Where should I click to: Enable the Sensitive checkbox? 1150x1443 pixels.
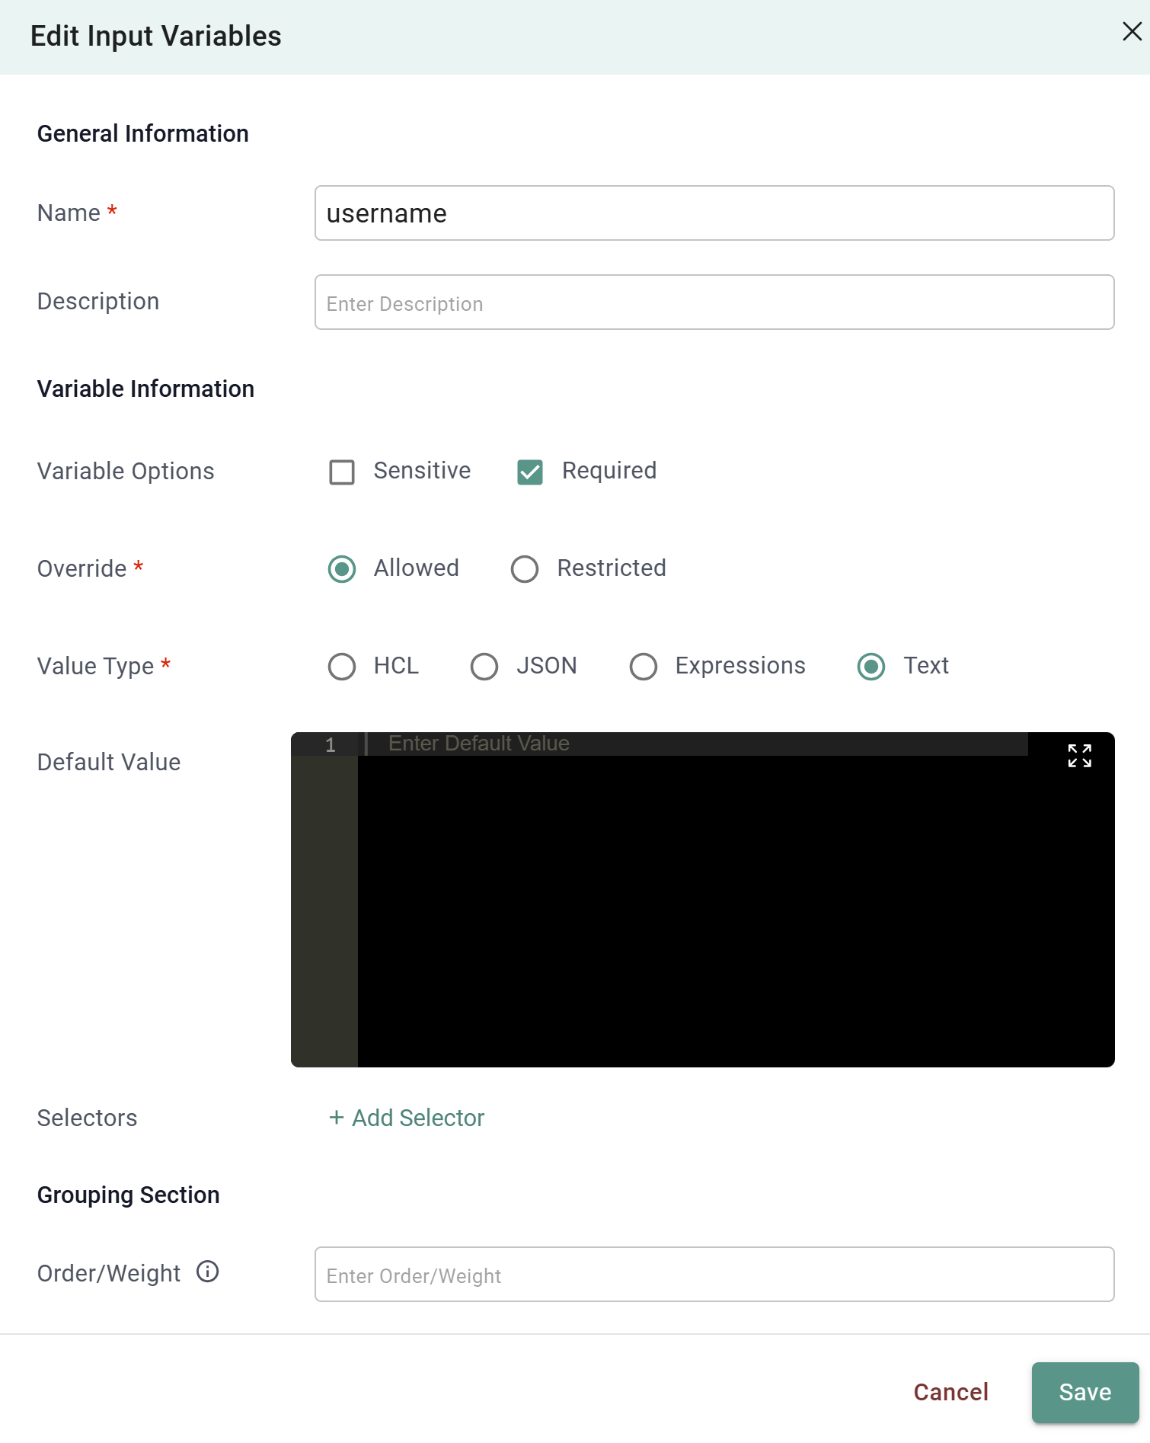342,472
